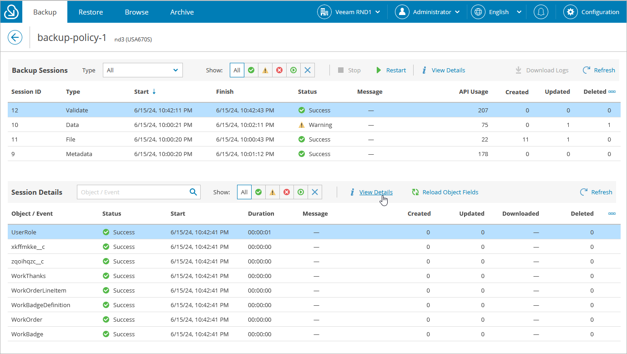Click the Reload Object Fields icon
This screenshot has width=627, height=354.
(415, 192)
